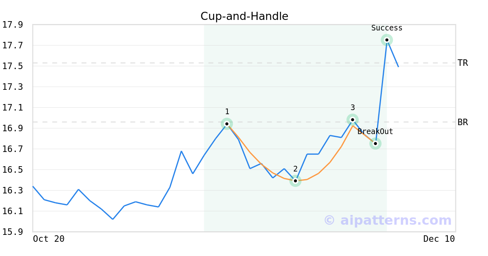The height and width of the screenshot is (256, 488).
Task: Click the point 1 marker on the chart
Action: click(227, 124)
